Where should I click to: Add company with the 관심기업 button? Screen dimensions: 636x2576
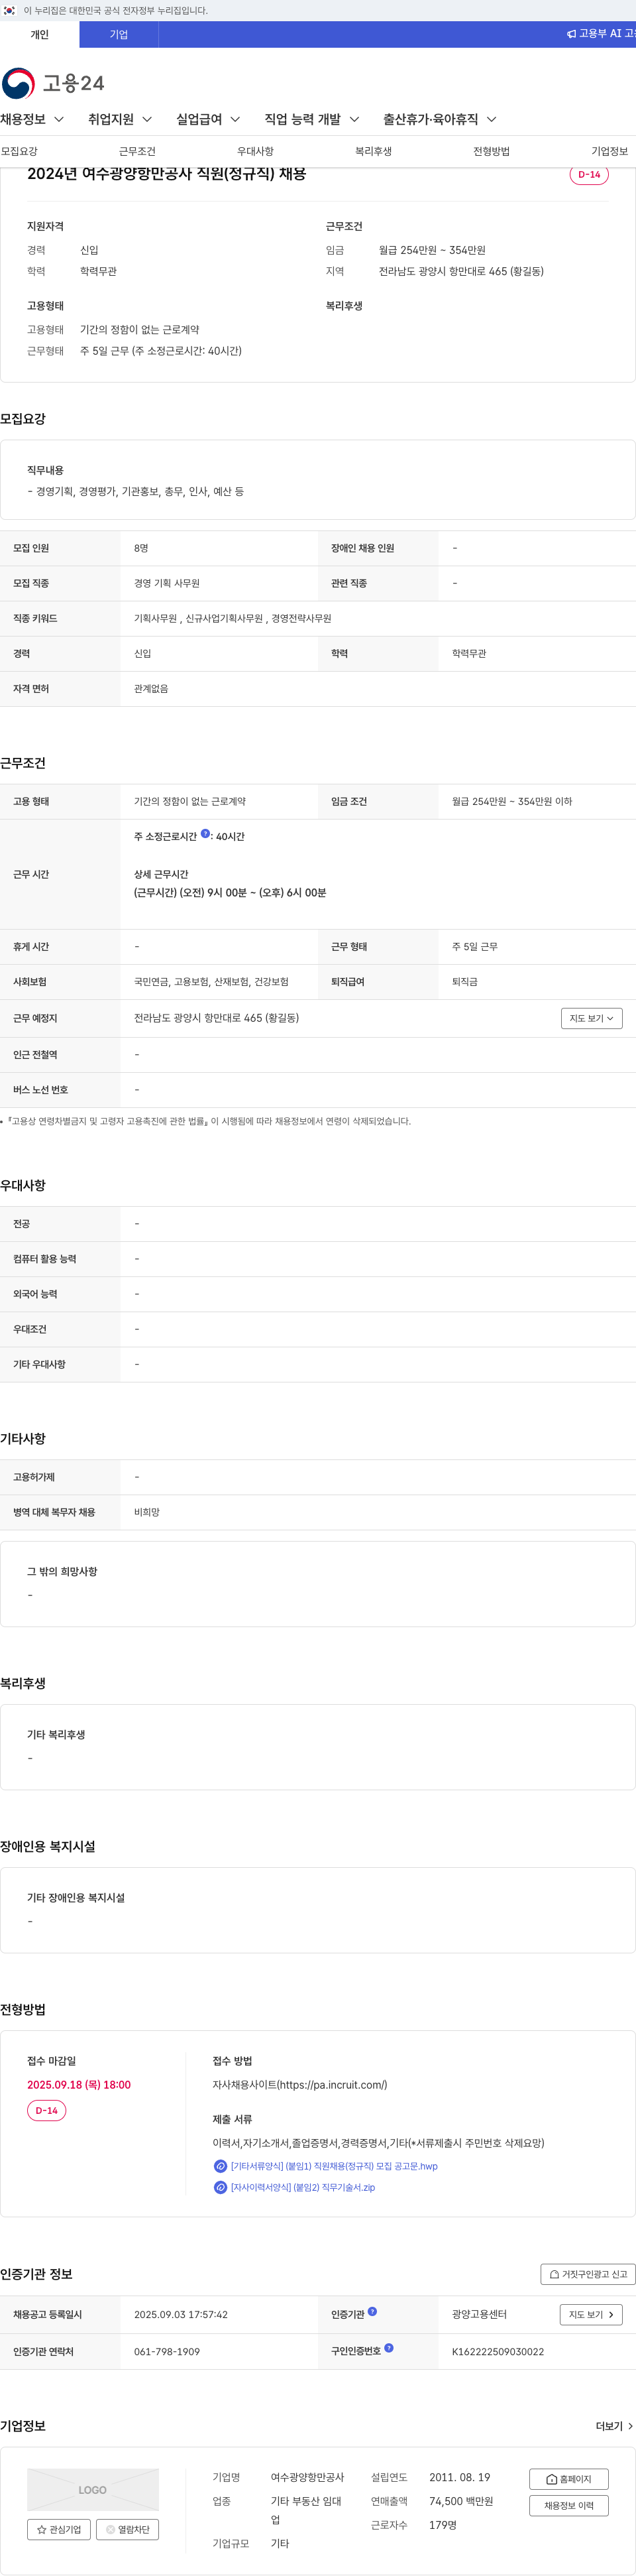pyautogui.click(x=59, y=2529)
